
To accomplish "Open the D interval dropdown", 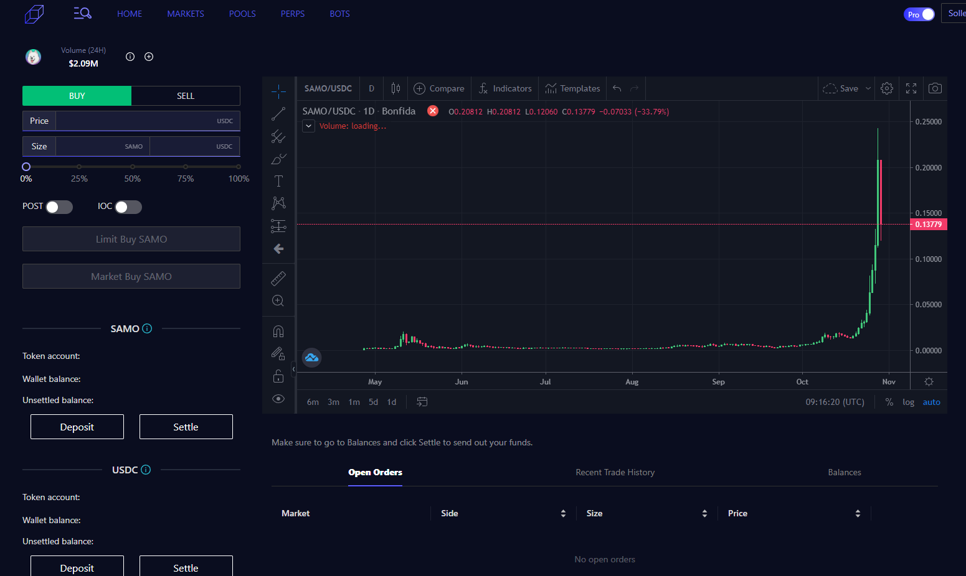I will [x=372, y=88].
